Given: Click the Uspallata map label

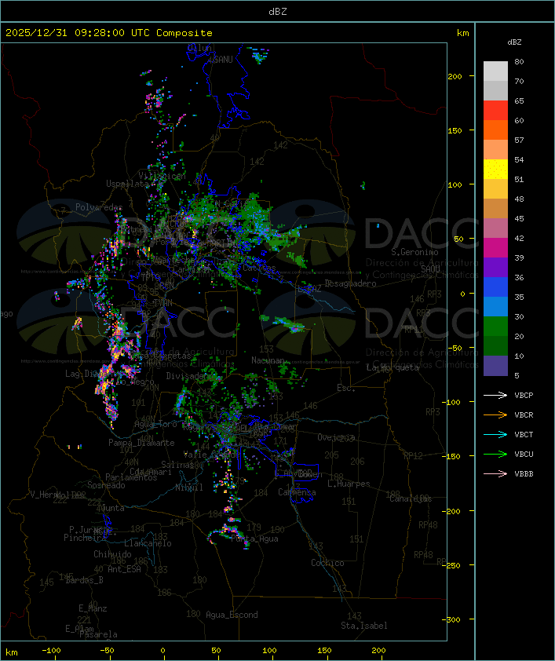Looking at the screenshot, I should (x=127, y=184).
